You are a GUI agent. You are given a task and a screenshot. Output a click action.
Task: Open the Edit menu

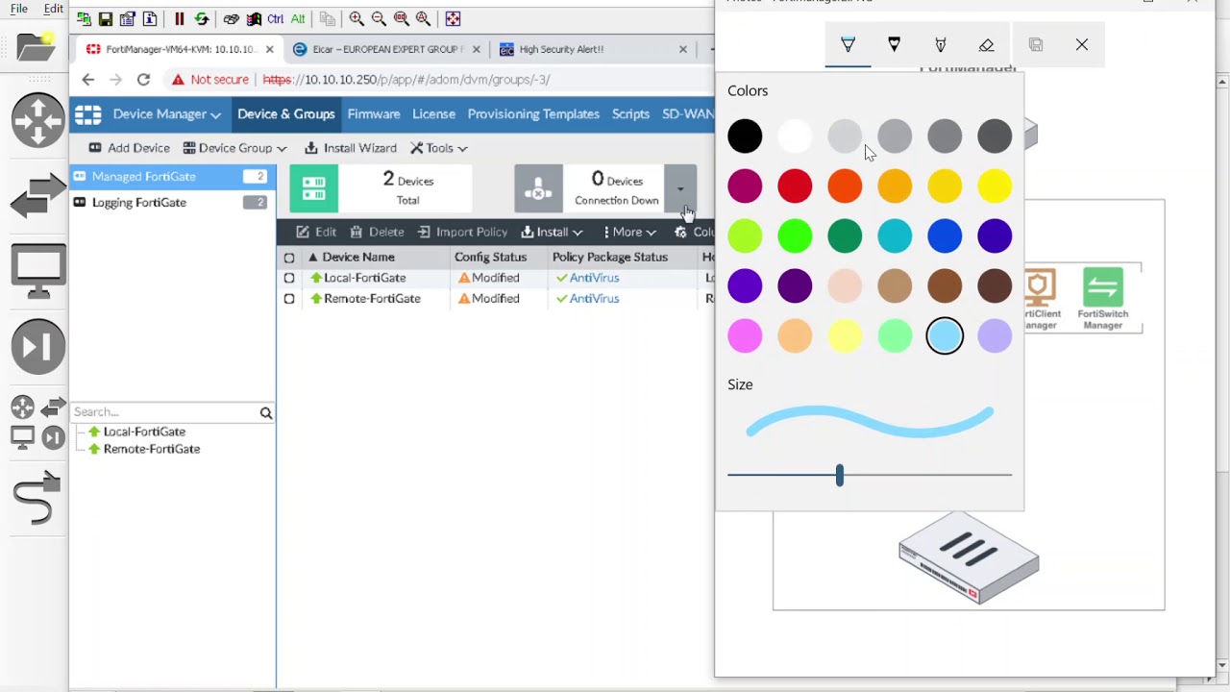(x=53, y=9)
